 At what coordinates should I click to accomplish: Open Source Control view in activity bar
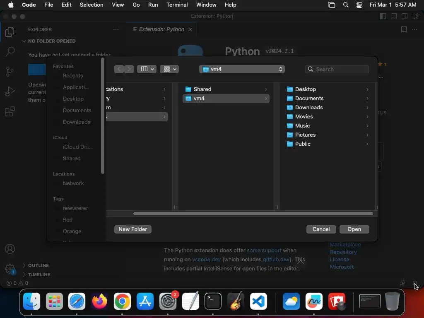10,71
